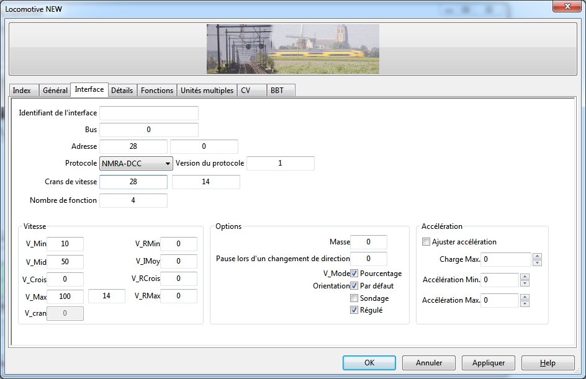Uncheck the Régulé option
Viewport: 586px width, 379px height.
coord(354,310)
